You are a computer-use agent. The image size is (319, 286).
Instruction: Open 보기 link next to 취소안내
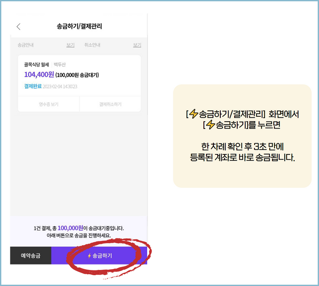[x=137, y=45]
